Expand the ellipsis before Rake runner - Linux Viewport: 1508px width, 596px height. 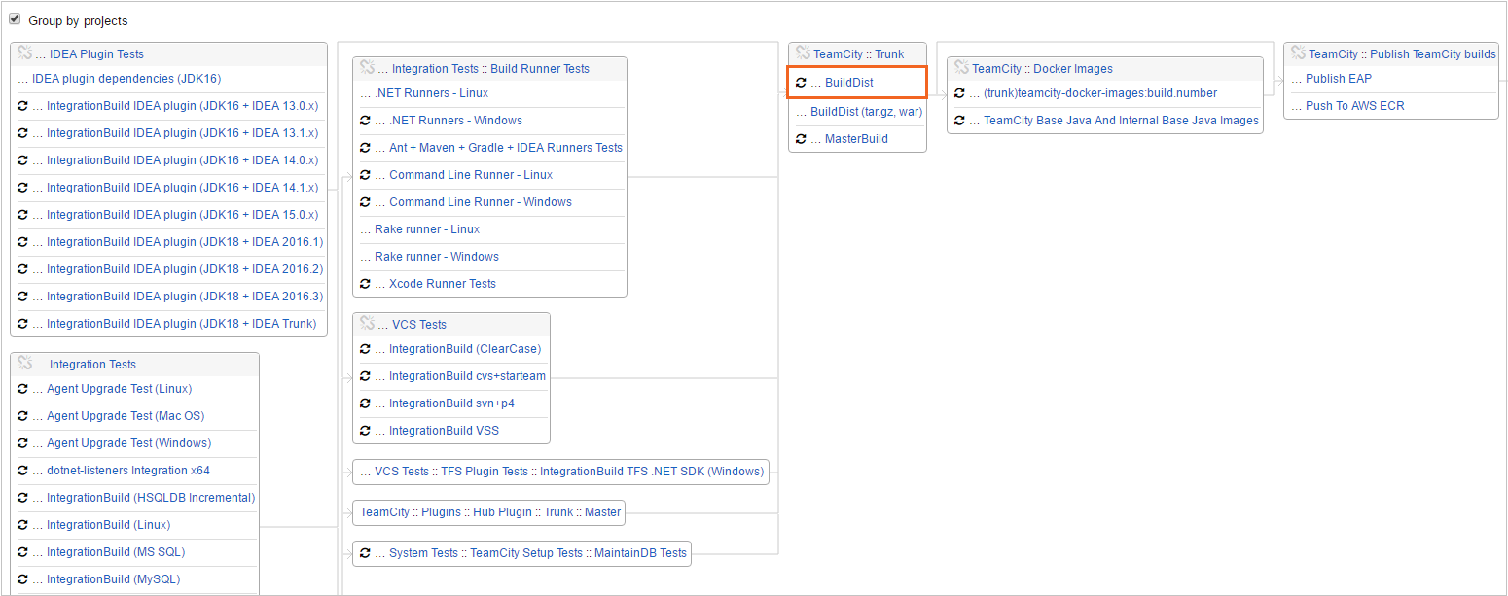tap(366, 229)
